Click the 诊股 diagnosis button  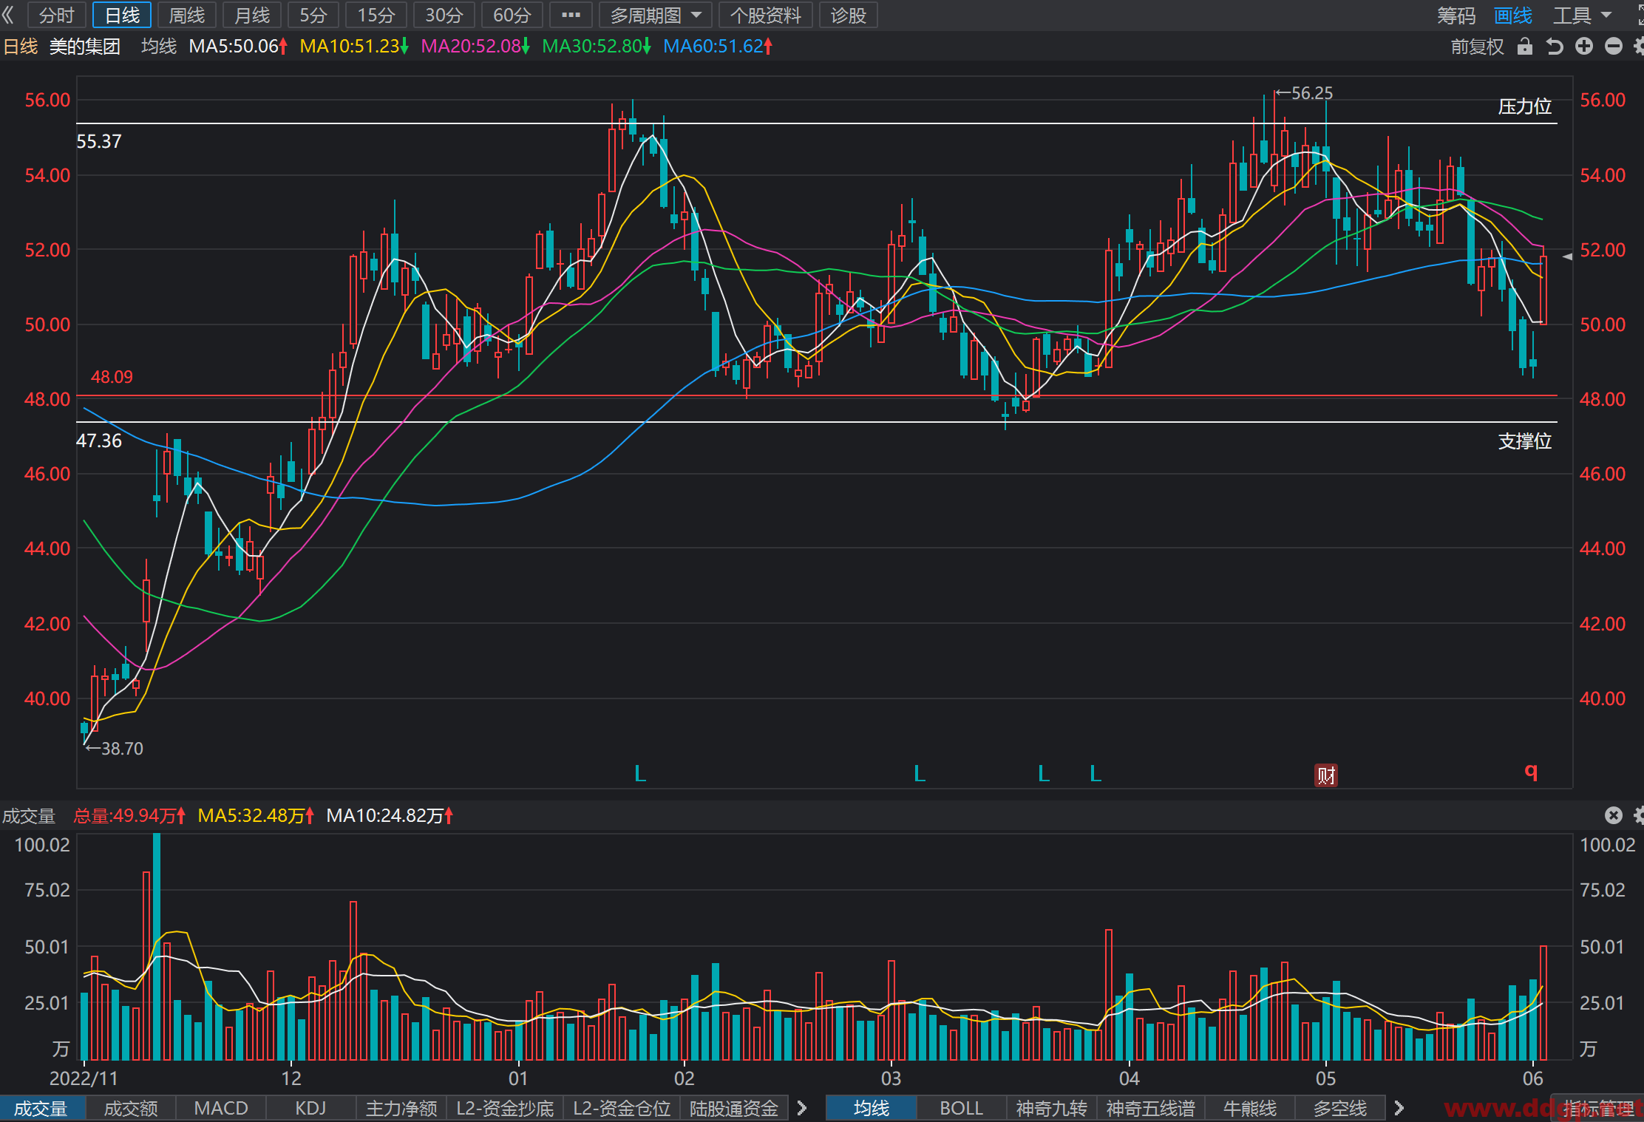click(x=849, y=15)
